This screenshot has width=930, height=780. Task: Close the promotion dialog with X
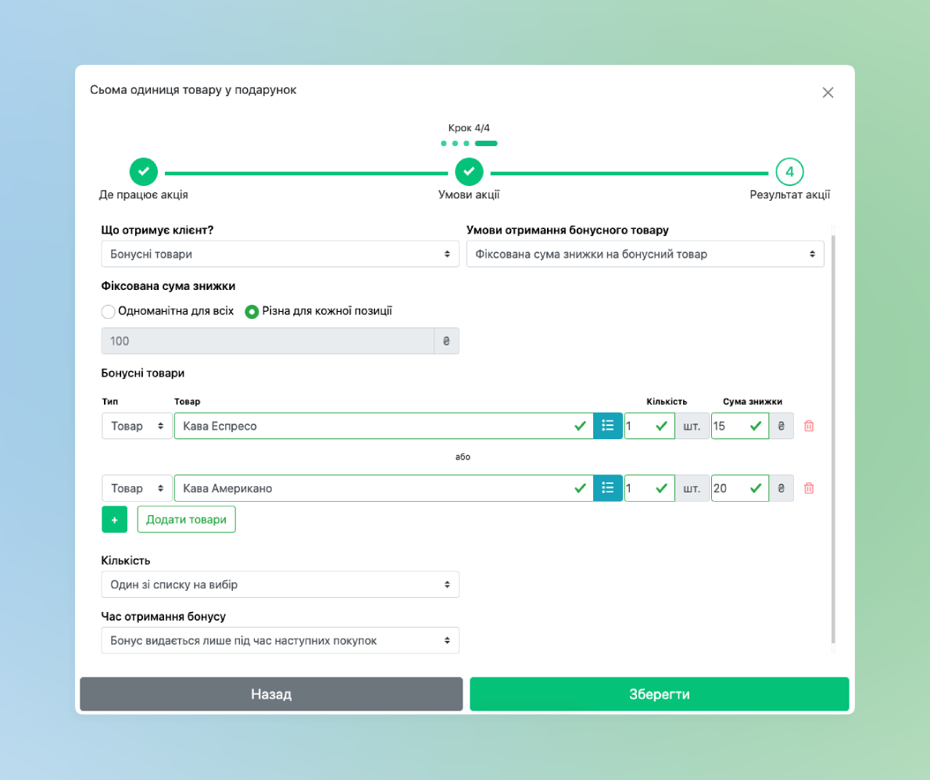(x=828, y=92)
